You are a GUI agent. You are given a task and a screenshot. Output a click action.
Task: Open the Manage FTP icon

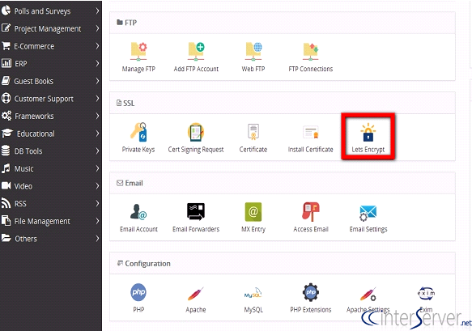point(138,52)
